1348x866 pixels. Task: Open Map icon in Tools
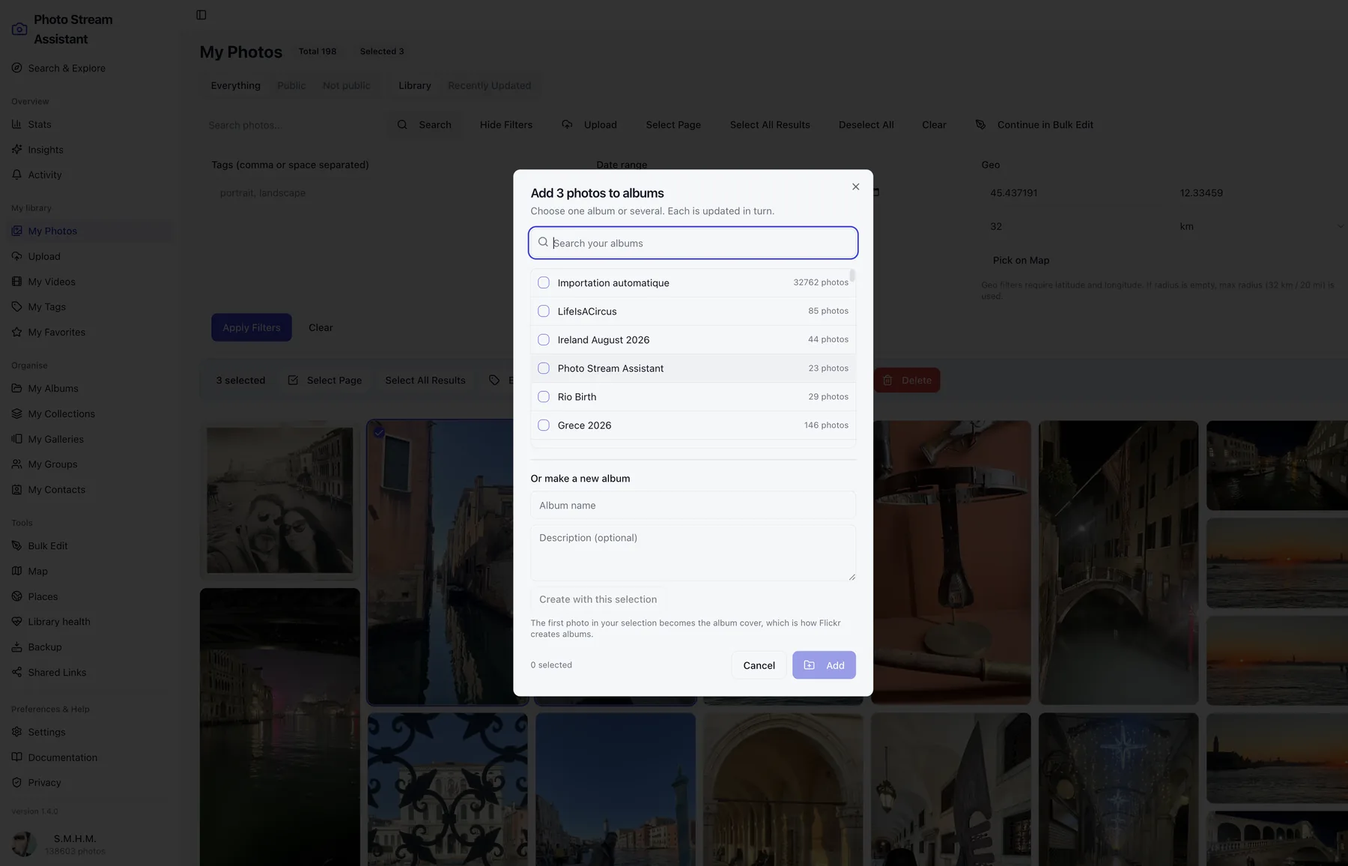pyautogui.click(x=16, y=571)
